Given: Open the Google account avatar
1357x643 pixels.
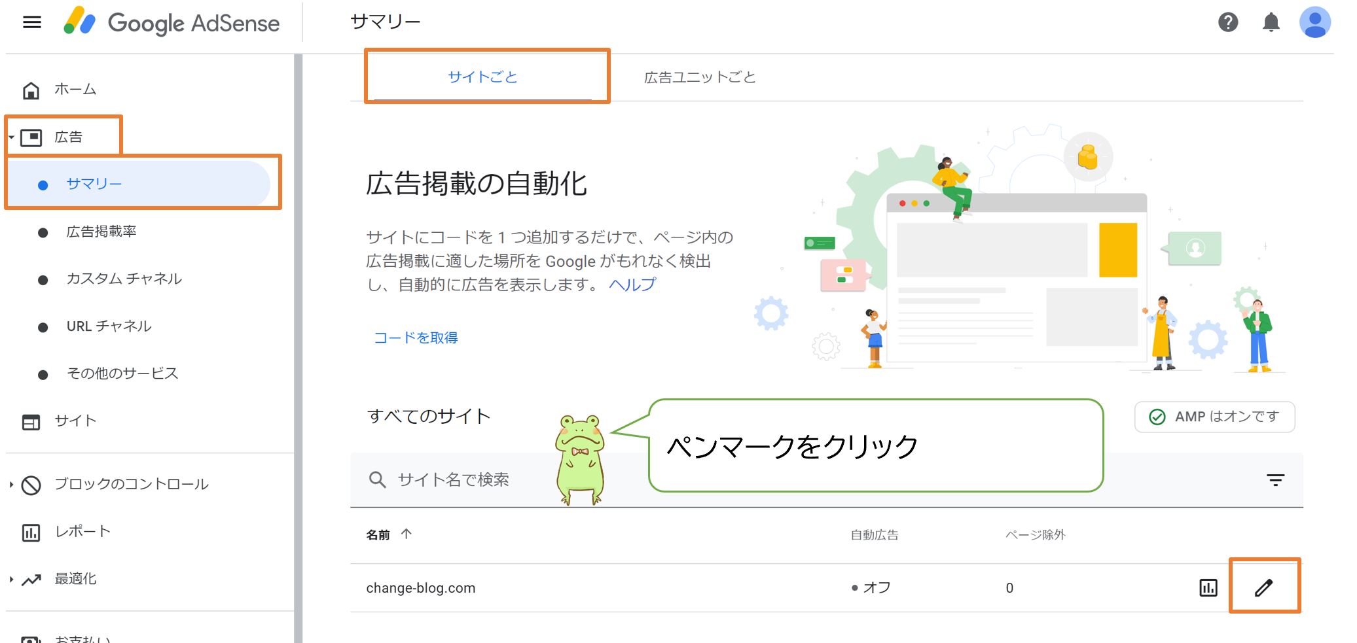Looking at the screenshot, I should tap(1314, 22).
